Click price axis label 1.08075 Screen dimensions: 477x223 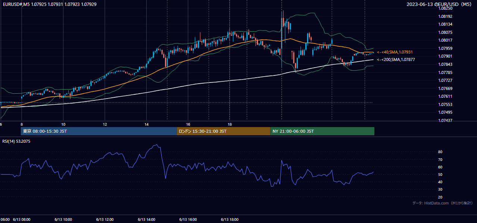(445, 32)
